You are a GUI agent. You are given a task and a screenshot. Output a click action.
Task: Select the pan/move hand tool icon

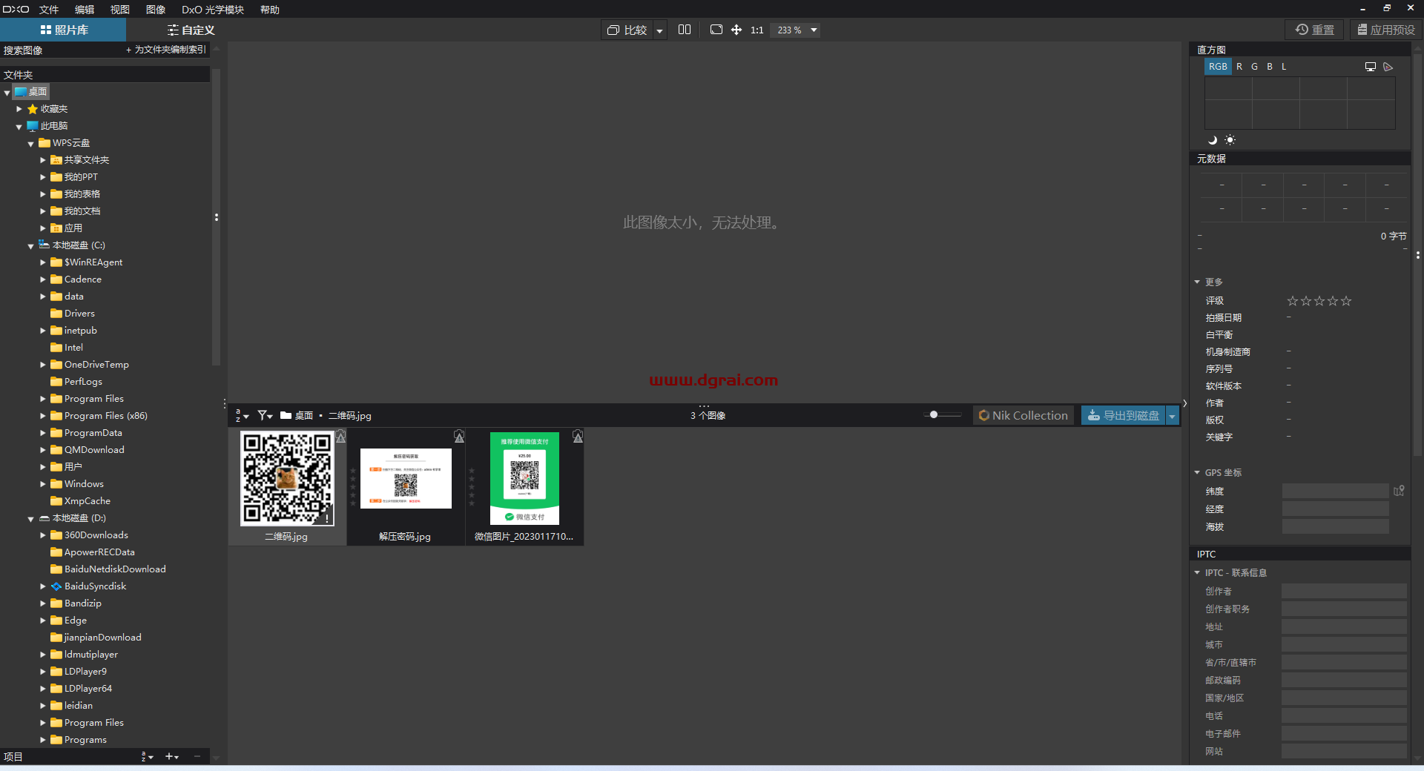click(x=736, y=30)
